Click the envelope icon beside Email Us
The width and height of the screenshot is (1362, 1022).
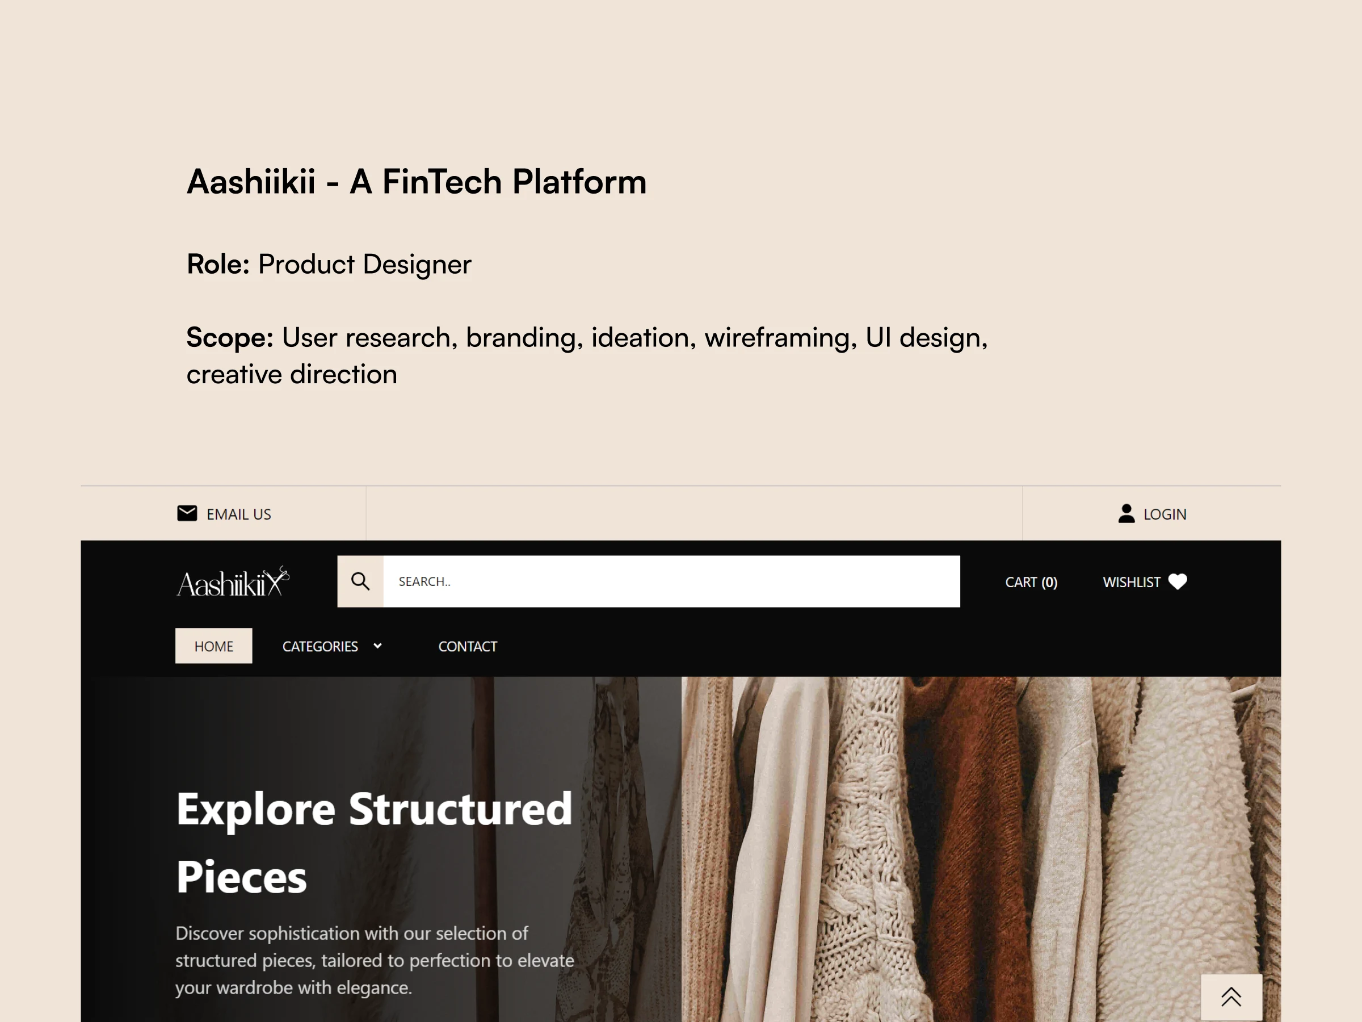(187, 513)
